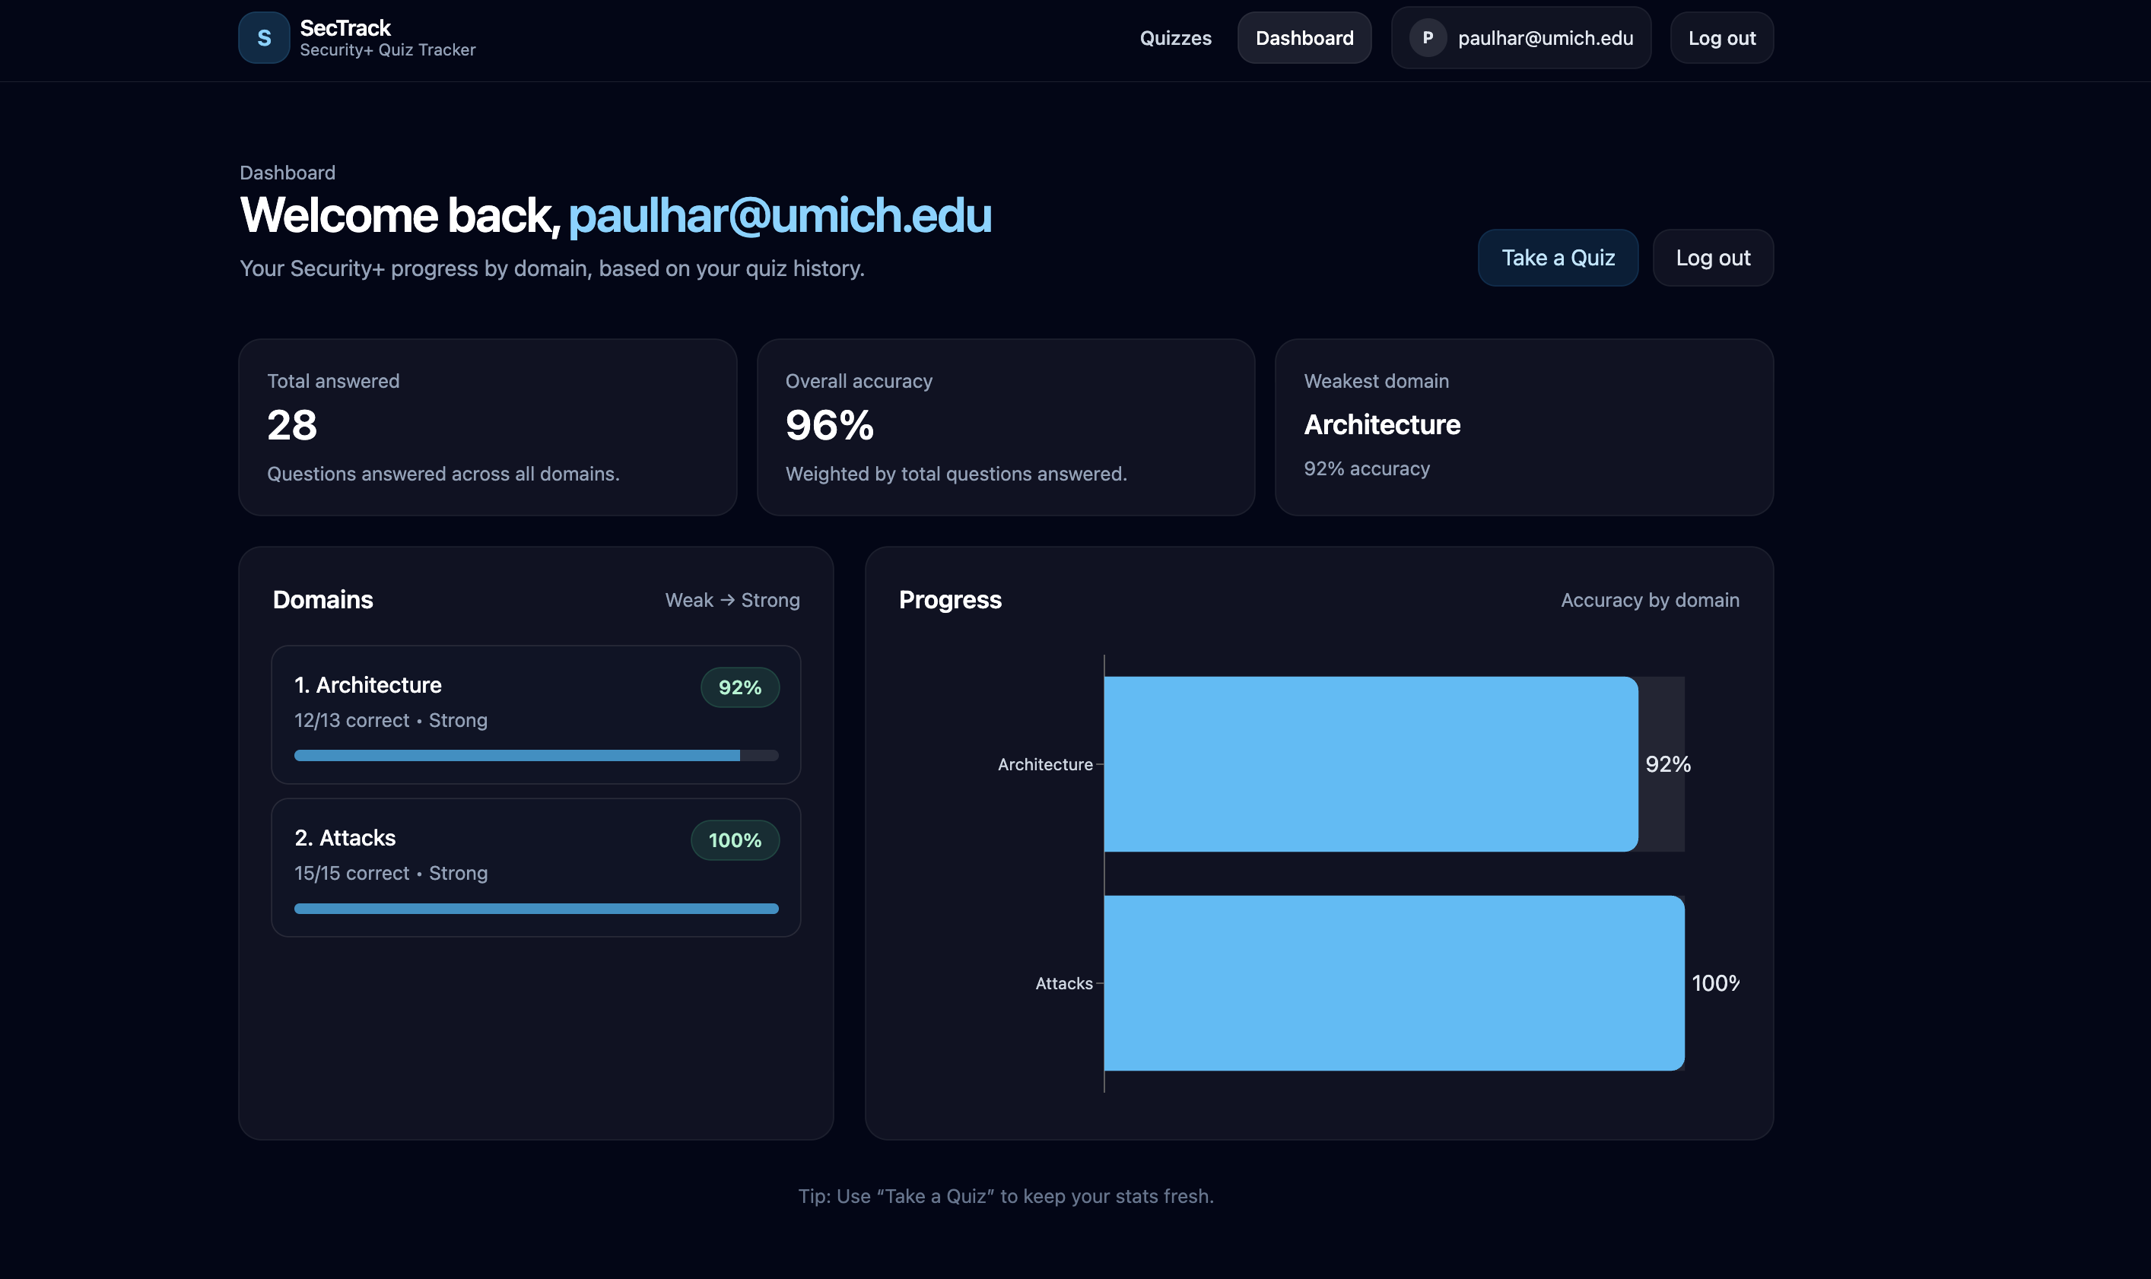
Task: Click the Accuracy by domain label
Action: click(x=1649, y=599)
